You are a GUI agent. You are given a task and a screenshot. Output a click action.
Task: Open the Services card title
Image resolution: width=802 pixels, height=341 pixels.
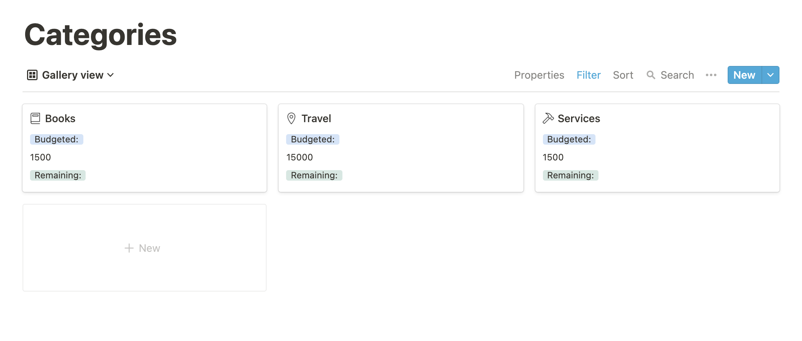click(x=579, y=118)
